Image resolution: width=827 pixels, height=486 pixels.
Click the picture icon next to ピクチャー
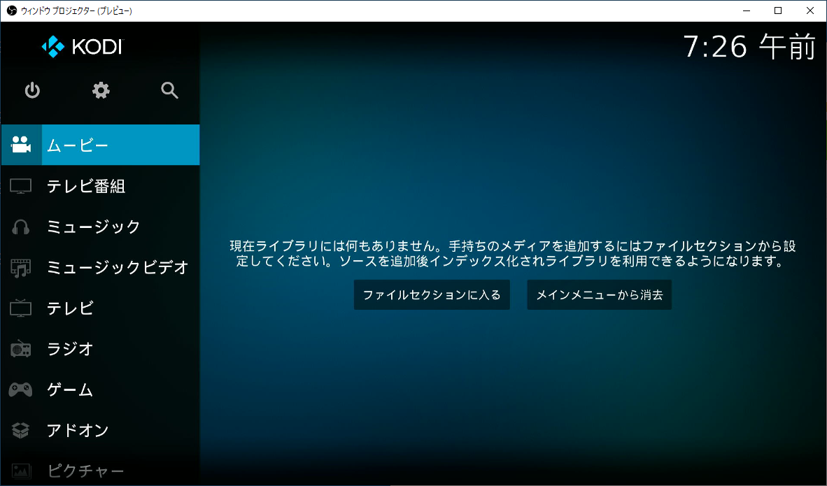[22, 470]
